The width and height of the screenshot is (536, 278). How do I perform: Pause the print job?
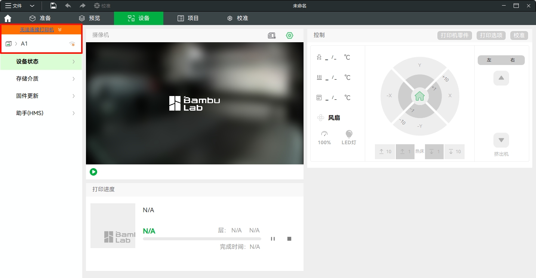tap(273, 239)
